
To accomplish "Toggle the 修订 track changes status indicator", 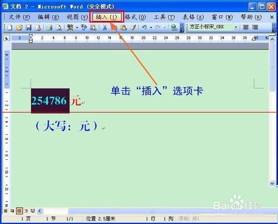I will [195, 218].
